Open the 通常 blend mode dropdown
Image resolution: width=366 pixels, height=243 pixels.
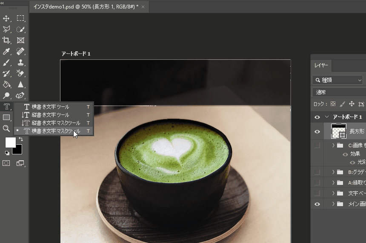(339, 92)
